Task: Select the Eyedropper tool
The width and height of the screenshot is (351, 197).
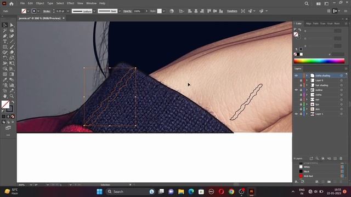Action: pos(5,80)
